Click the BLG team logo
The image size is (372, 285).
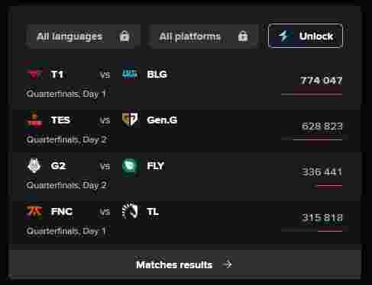pos(130,74)
